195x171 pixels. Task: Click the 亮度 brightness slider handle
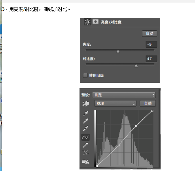(118, 52)
